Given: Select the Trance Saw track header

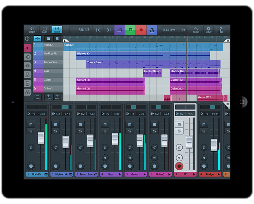Looking at the screenshot, I should [48, 64].
